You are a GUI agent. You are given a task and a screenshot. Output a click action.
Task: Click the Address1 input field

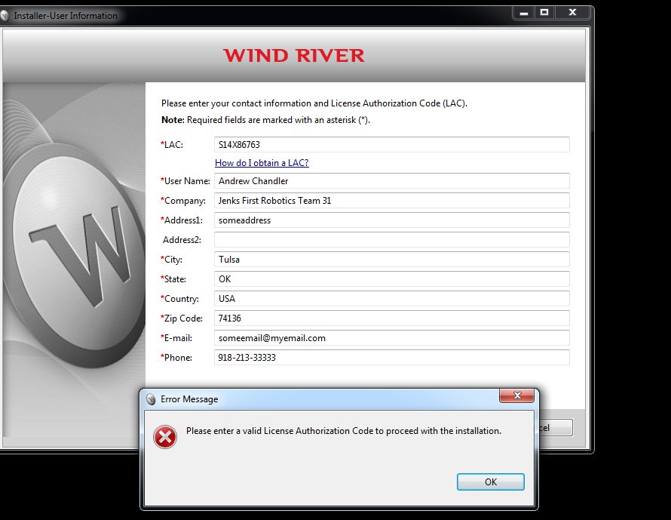point(392,220)
